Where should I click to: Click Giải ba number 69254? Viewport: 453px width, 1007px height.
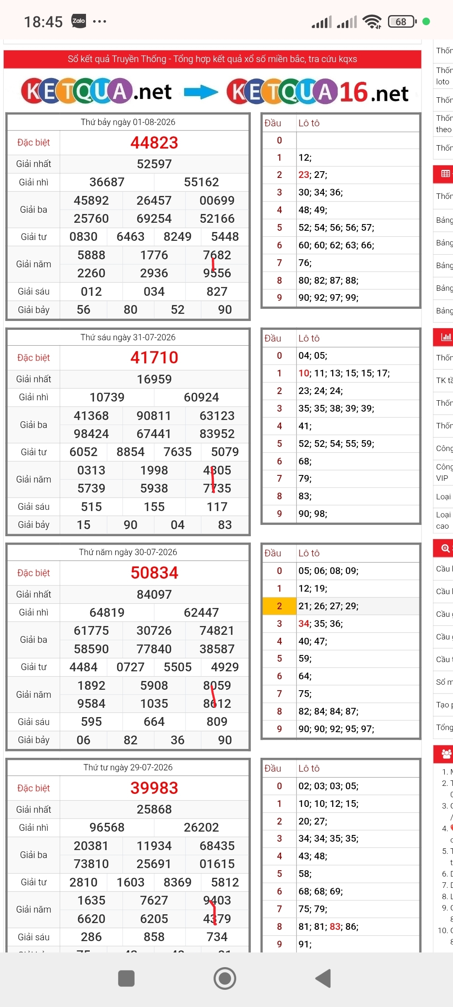point(154,219)
